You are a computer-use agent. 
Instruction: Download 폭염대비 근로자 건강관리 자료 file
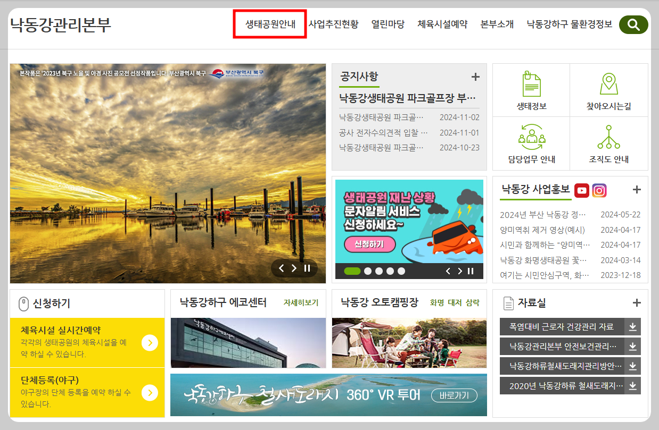coord(632,327)
